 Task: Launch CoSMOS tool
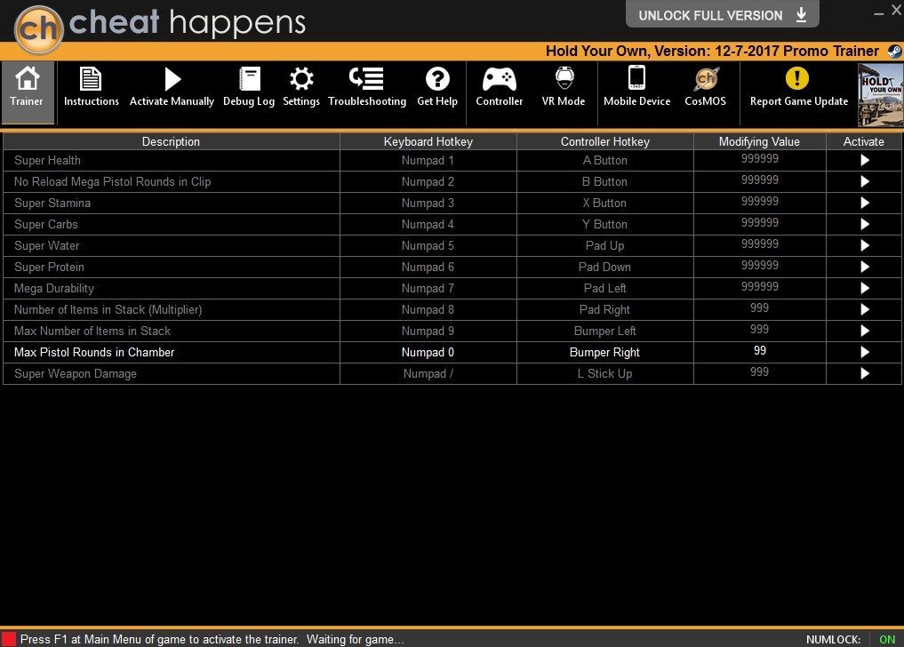(x=705, y=87)
